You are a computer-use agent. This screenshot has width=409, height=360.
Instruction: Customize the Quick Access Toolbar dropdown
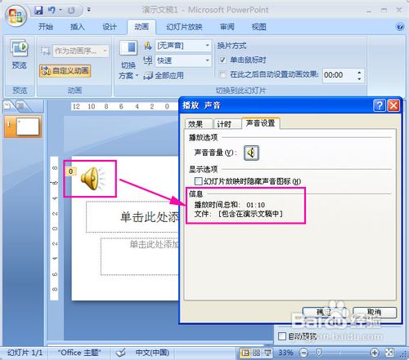pos(88,10)
